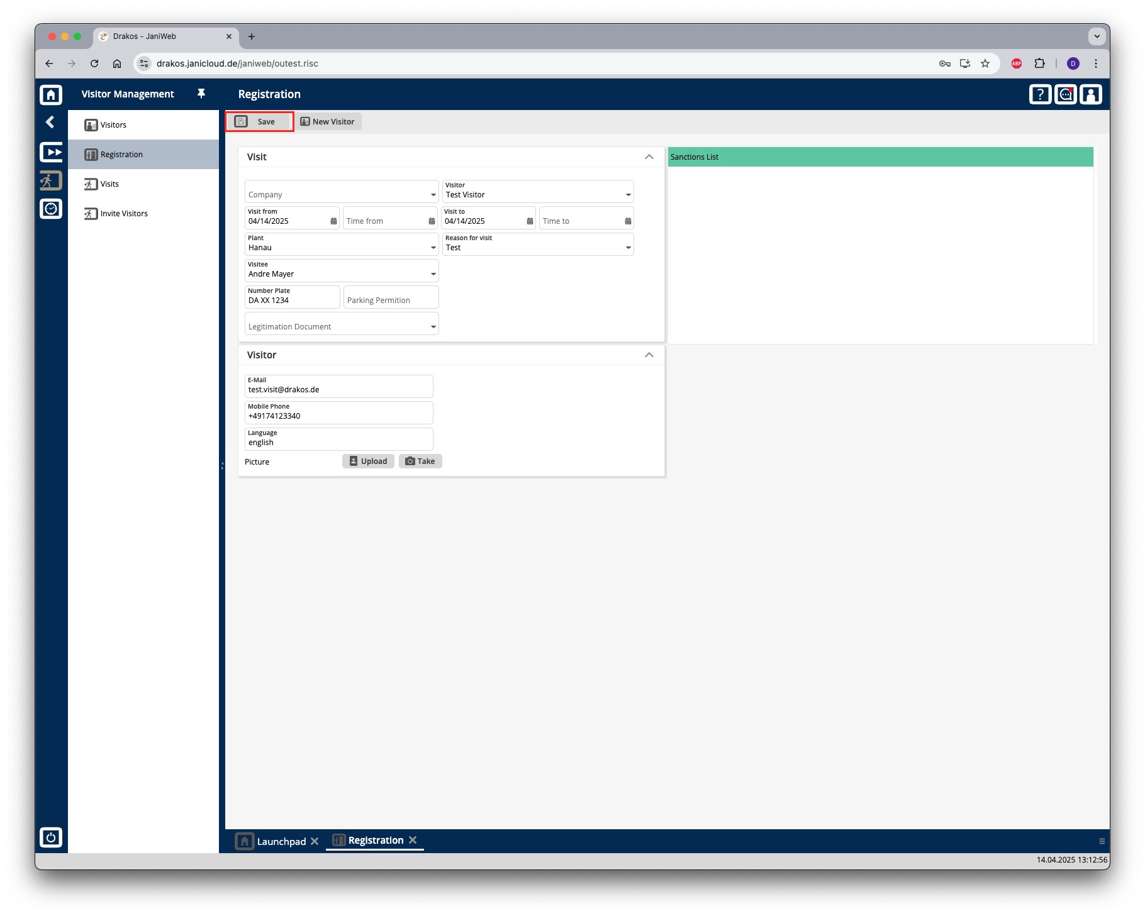The image size is (1145, 916).
Task: Open the user profile icon in header
Action: 1091,94
